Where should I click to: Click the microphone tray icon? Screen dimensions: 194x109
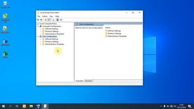click(164, 106)
